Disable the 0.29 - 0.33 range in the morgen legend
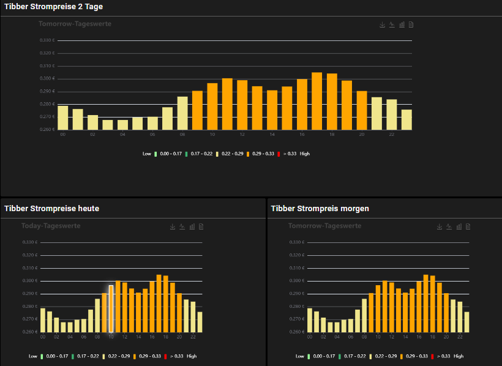The width and height of the screenshot is (502, 366). (414, 356)
